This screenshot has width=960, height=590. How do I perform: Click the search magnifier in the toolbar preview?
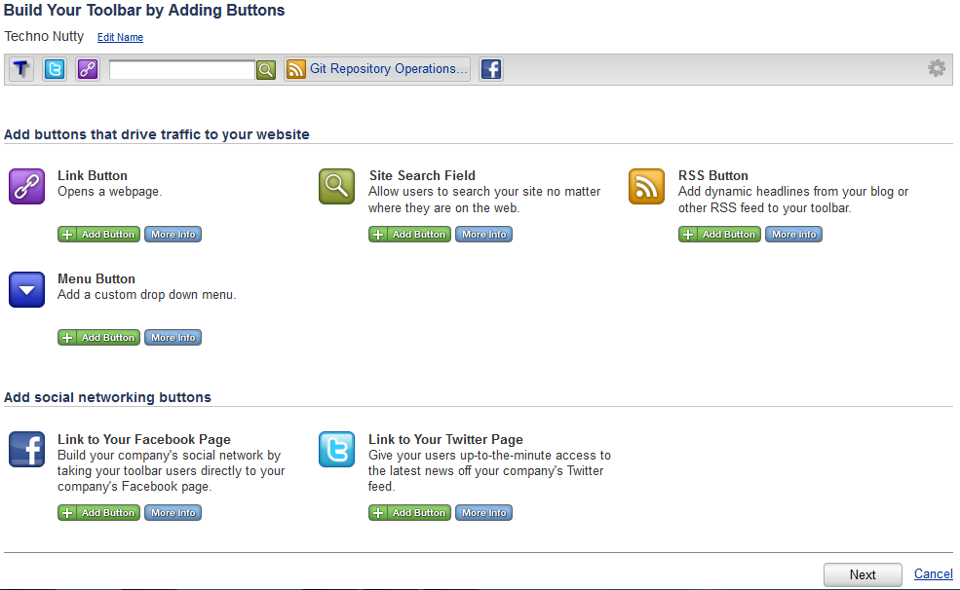(x=265, y=68)
